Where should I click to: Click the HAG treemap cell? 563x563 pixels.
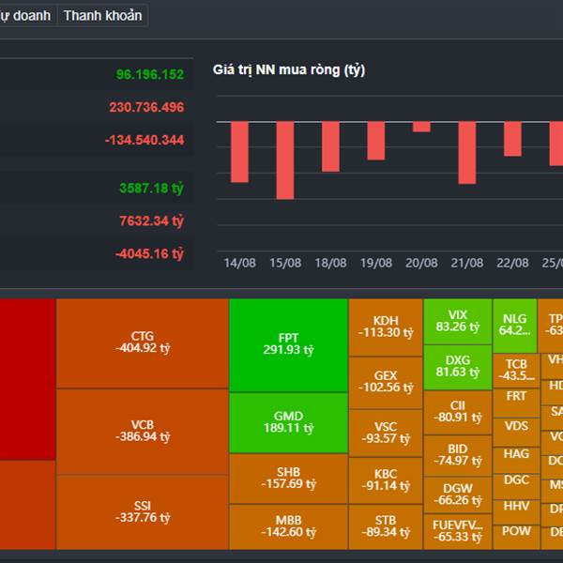[x=516, y=461]
